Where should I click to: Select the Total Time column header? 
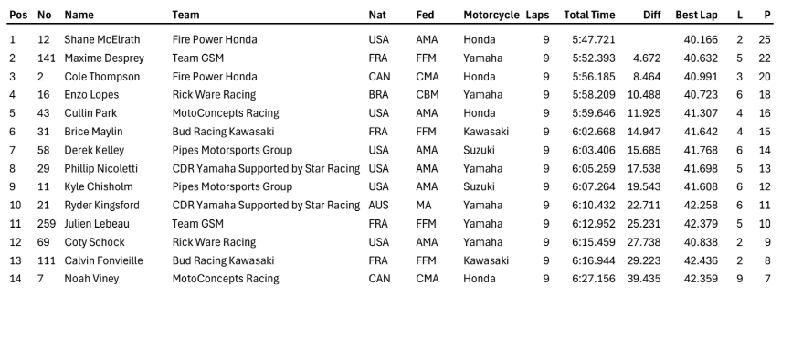[x=589, y=16]
